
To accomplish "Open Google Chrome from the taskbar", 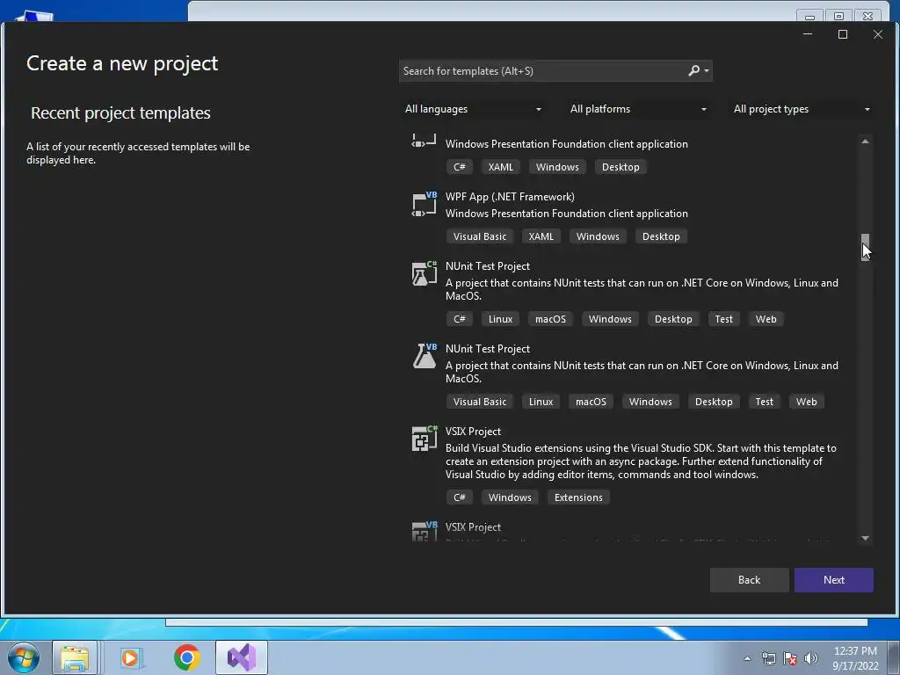I will click(186, 657).
